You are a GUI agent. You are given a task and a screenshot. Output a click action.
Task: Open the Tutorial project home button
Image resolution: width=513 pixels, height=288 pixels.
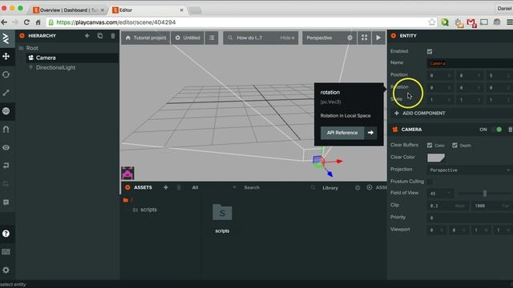click(146, 38)
